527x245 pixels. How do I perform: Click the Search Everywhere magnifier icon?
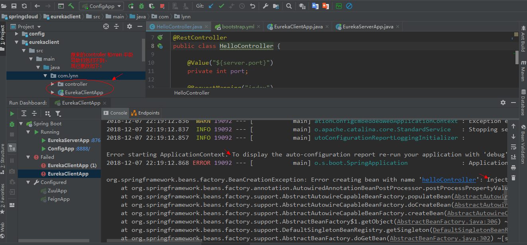tap(289, 6)
